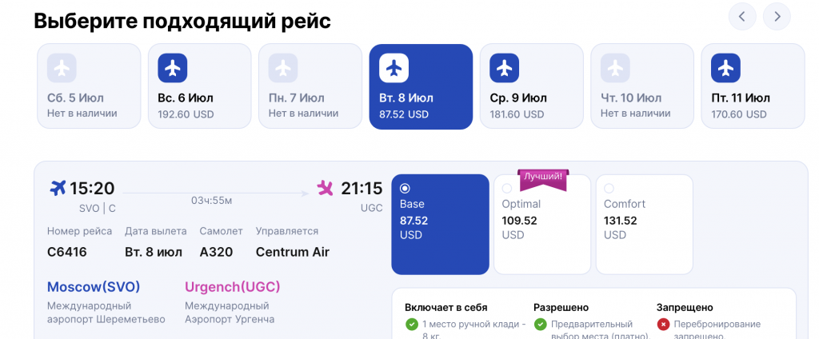This screenshot has height=339, width=819.
Task: Click the plane icon for Sunday 6 July
Action: click(173, 68)
